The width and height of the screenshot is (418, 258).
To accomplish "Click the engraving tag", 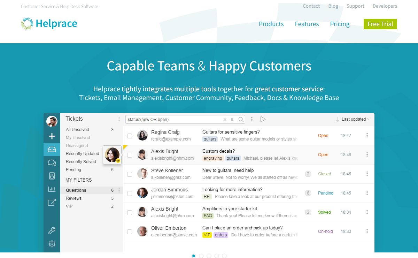I will (x=213, y=158).
